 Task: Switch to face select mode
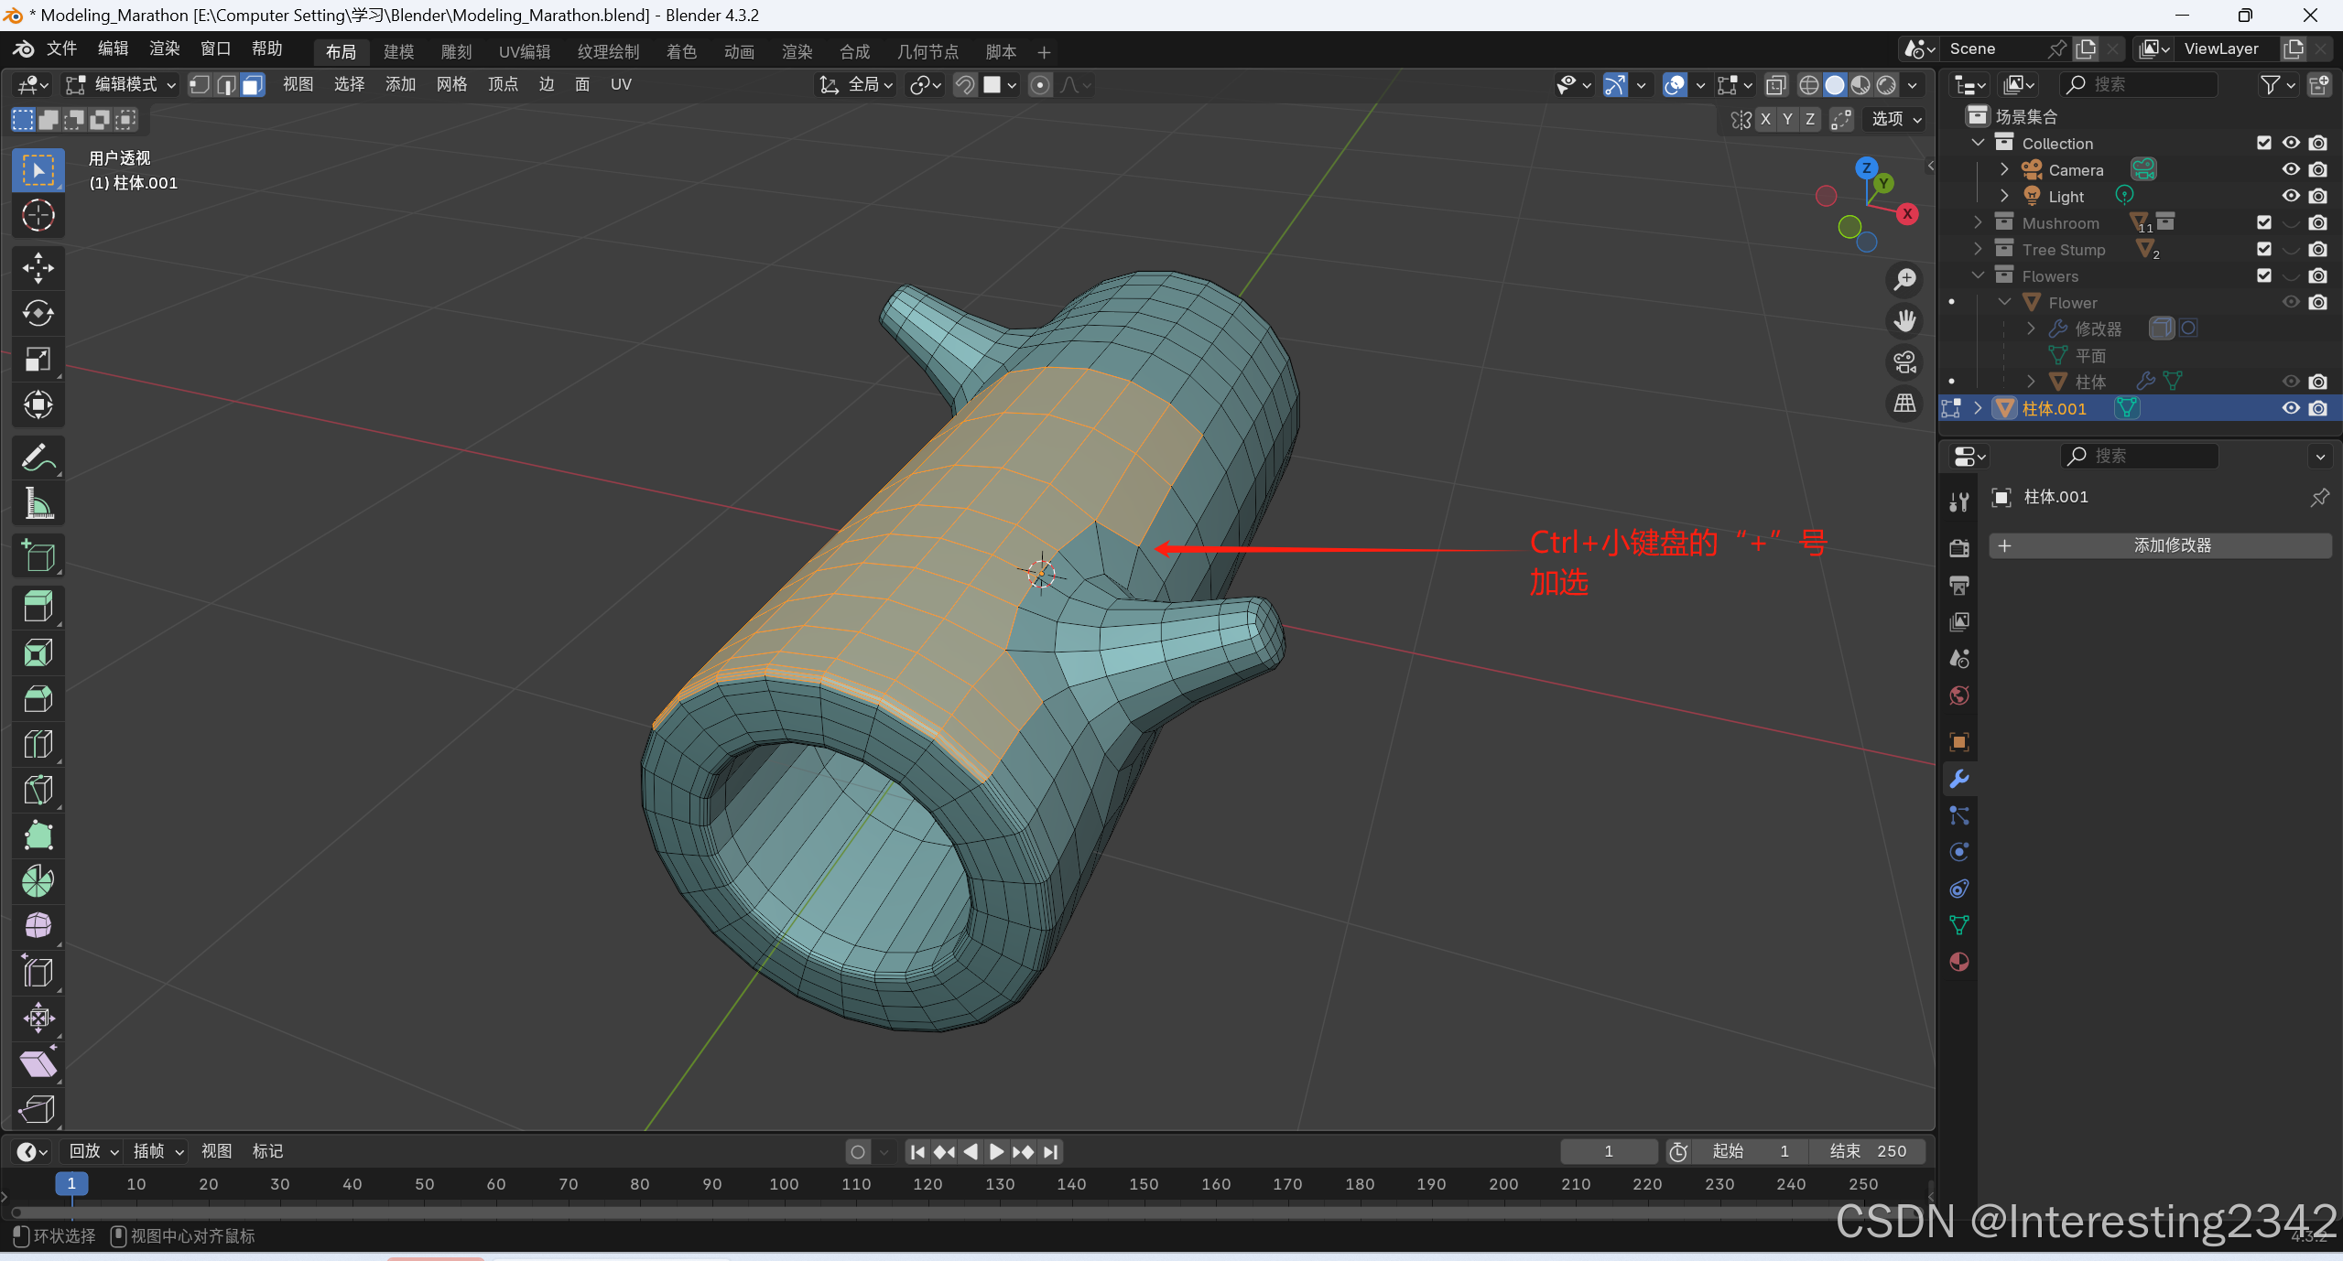click(253, 85)
